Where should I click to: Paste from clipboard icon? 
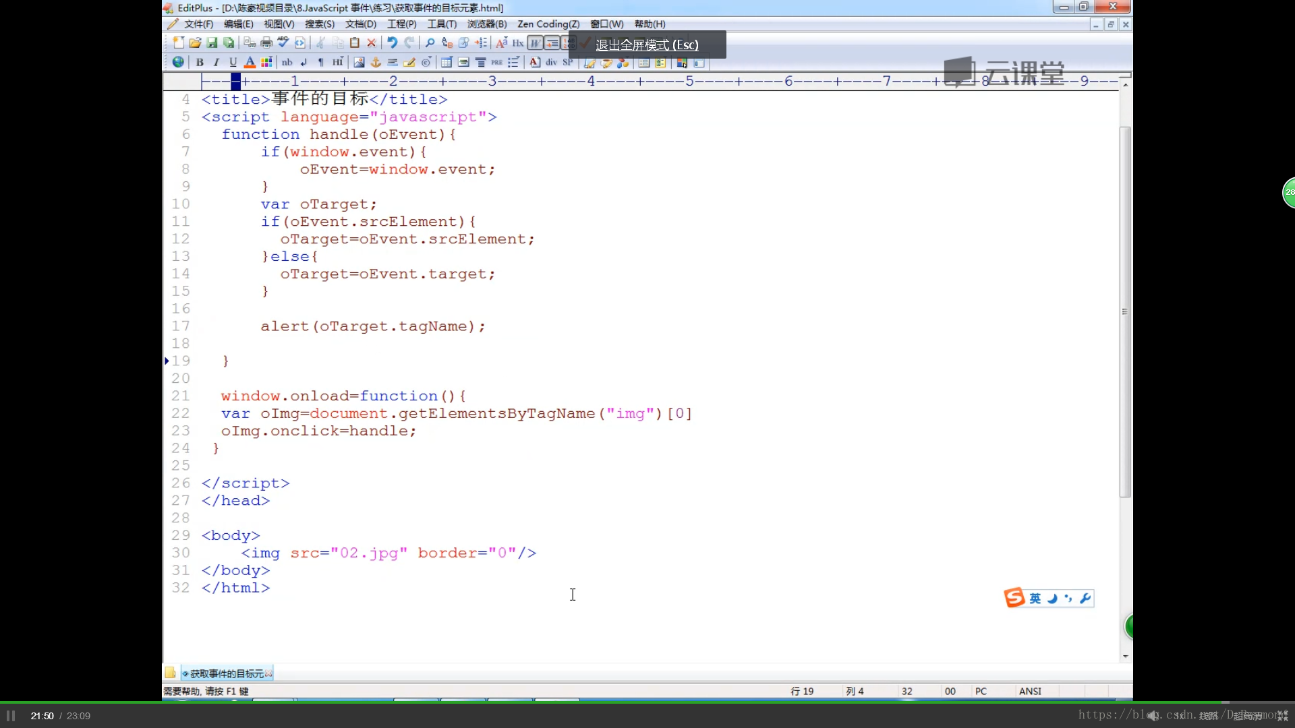coord(355,43)
